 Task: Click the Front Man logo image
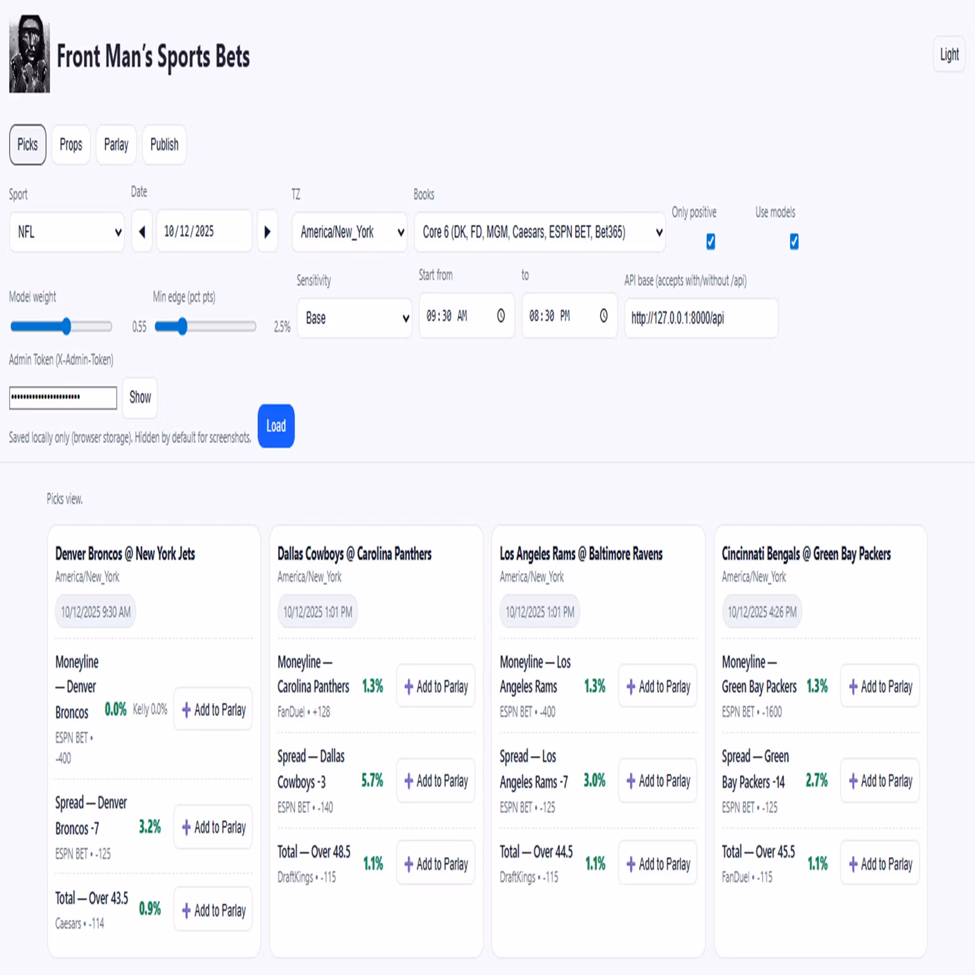tap(29, 54)
